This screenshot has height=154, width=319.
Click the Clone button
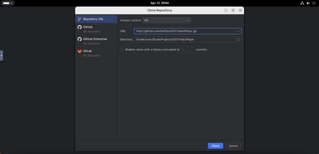point(215,146)
